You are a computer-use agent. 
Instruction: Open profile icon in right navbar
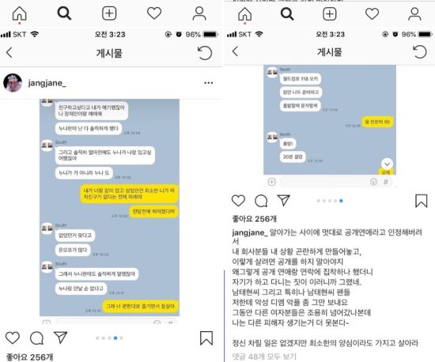414,14
